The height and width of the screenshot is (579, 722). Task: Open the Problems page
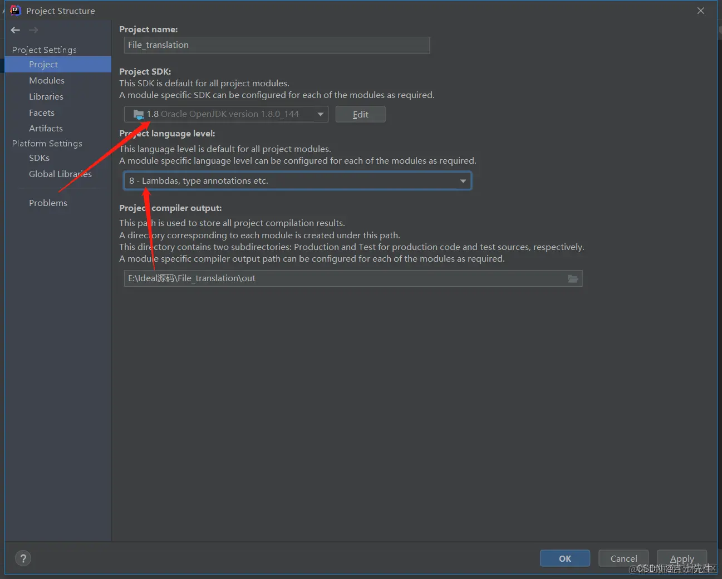48,203
